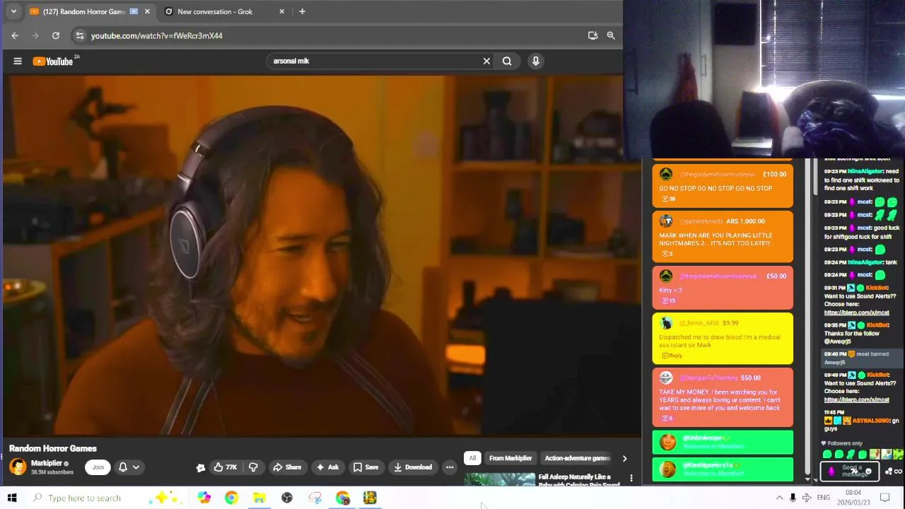
Task: Open OBS Studio from taskbar
Action: (287, 498)
